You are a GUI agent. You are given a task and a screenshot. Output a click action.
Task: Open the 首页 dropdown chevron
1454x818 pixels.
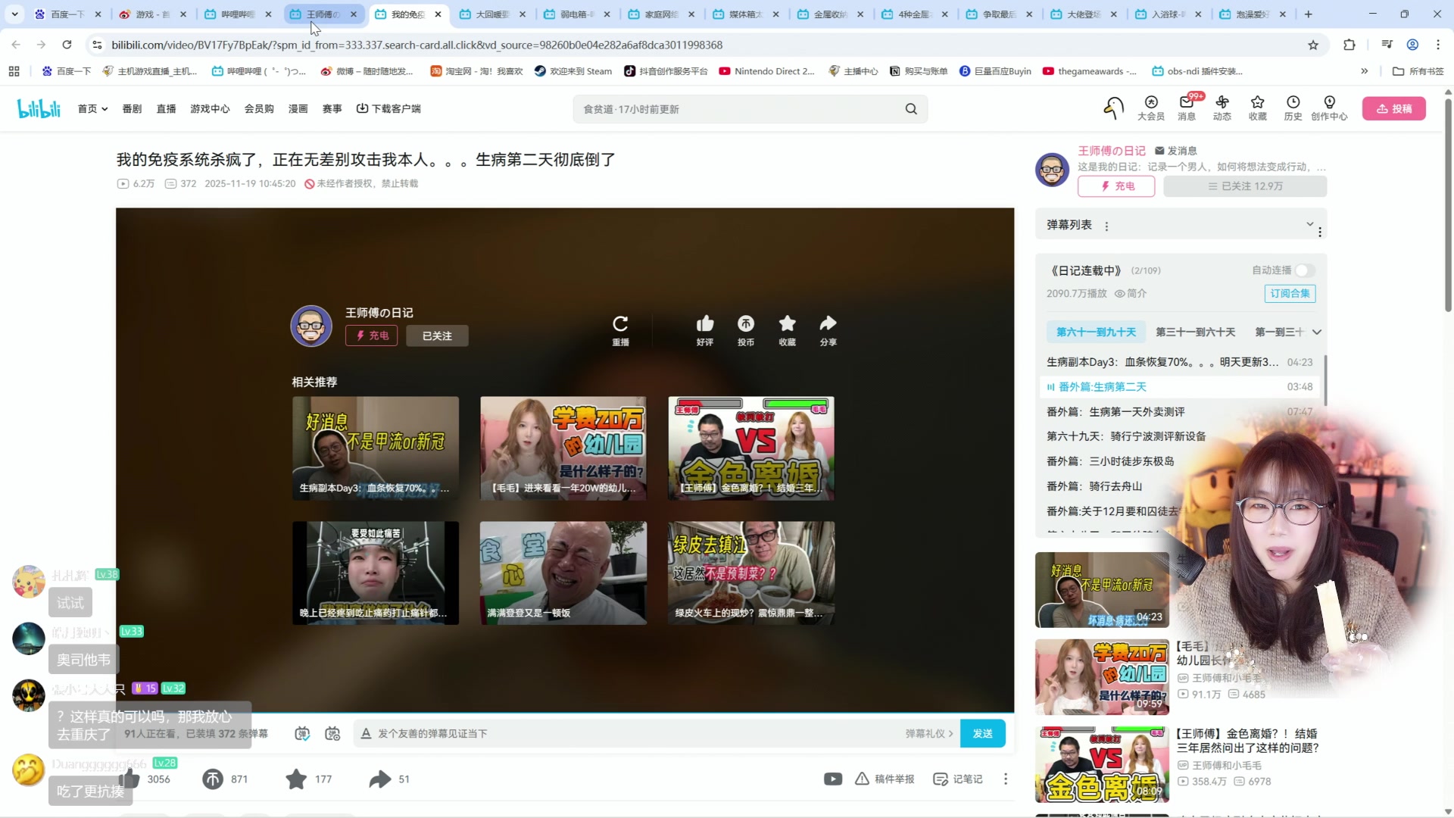[x=103, y=108]
